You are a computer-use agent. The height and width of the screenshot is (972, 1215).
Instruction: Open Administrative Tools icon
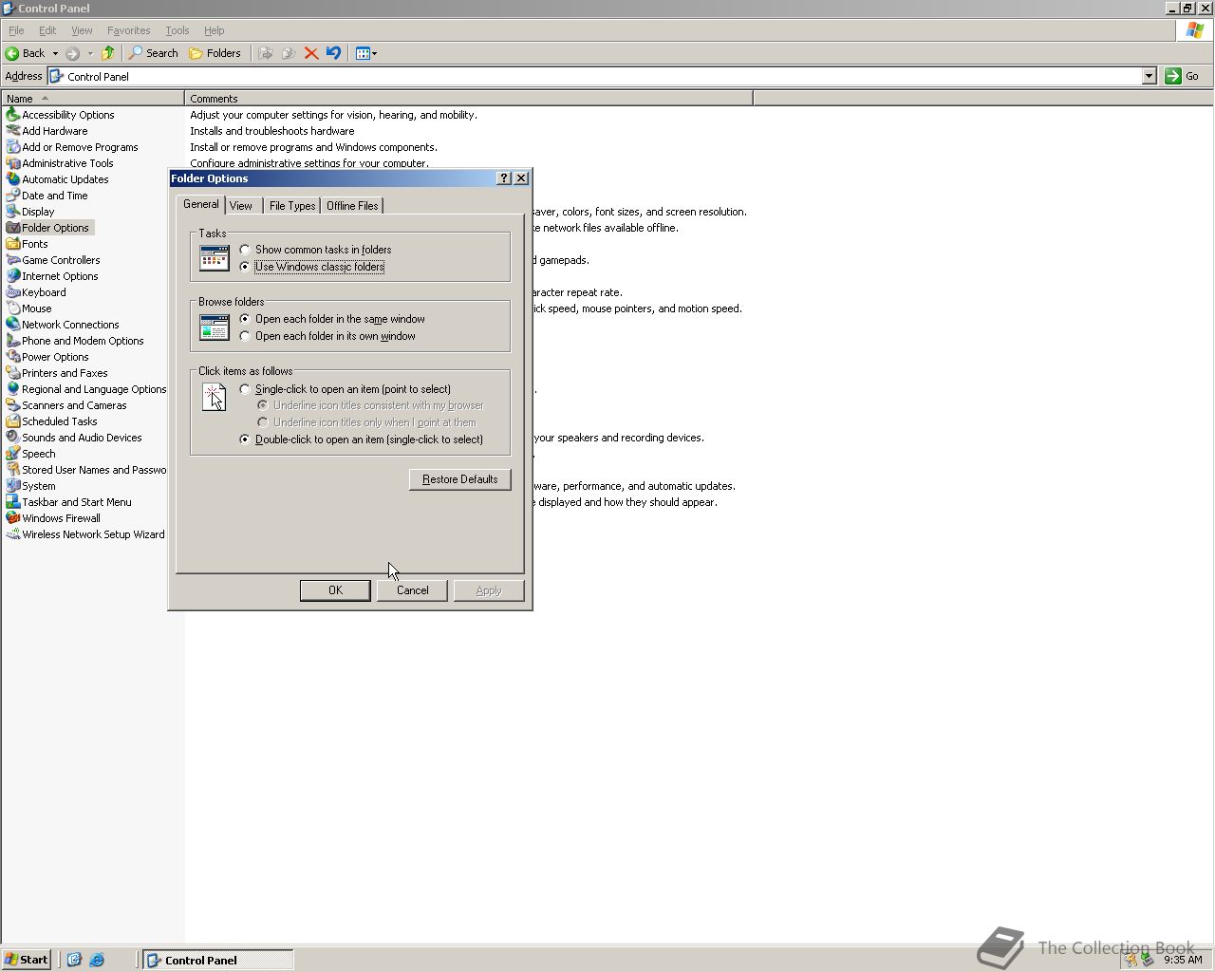pos(13,163)
